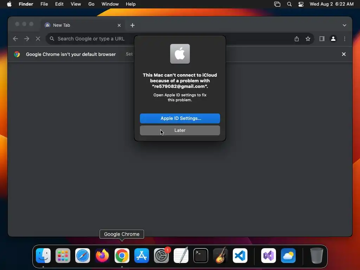This screenshot has height=270, width=360.
Task: Launch Safari from the Dock
Action: coord(83,256)
